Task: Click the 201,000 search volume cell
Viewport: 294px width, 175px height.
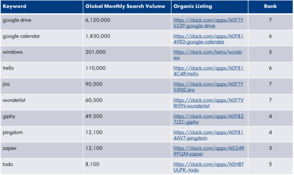Action: coord(95,52)
